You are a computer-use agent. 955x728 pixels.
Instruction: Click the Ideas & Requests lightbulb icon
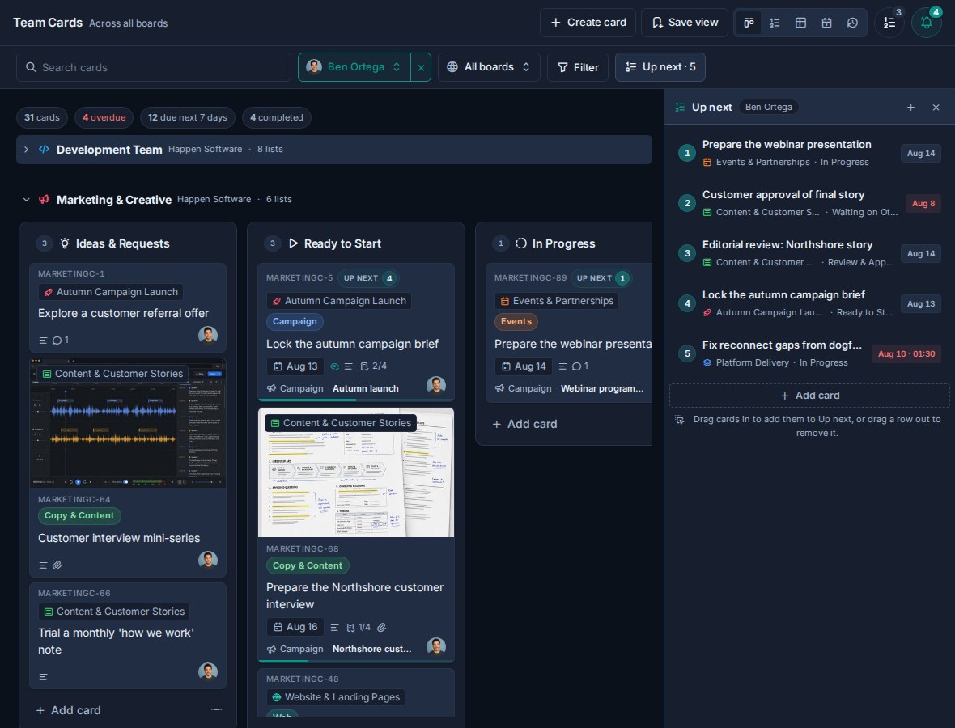pos(65,243)
